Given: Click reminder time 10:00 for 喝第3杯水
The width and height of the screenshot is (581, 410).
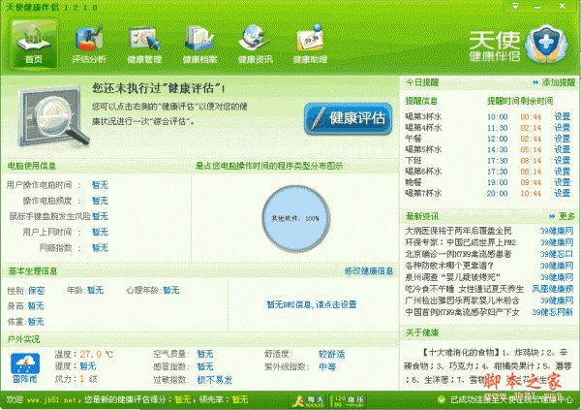Looking at the screenshot, I should pyautogui.click(x=498, y=117).
